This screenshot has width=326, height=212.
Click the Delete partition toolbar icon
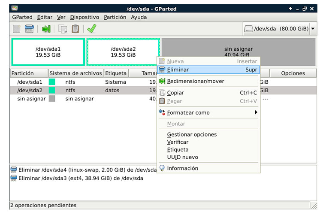click(x=29, y=29)
